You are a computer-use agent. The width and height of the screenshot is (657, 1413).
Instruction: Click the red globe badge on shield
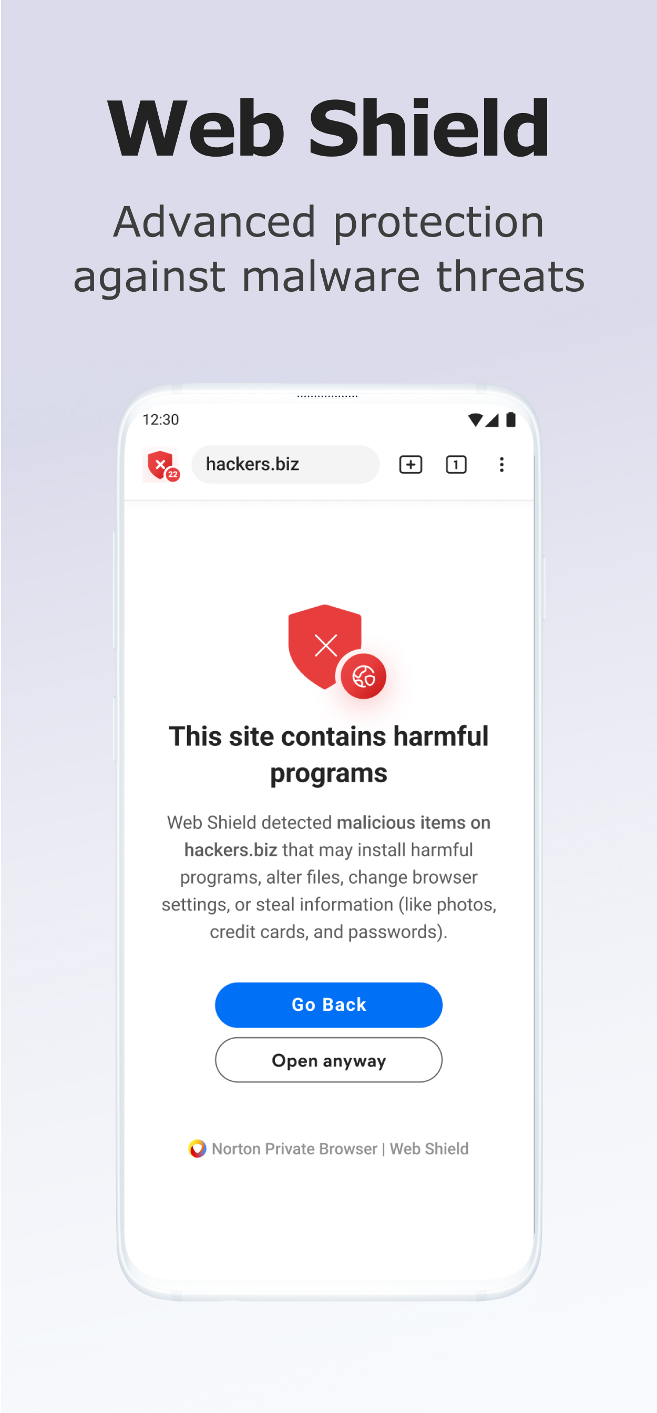tap(363, 676)
